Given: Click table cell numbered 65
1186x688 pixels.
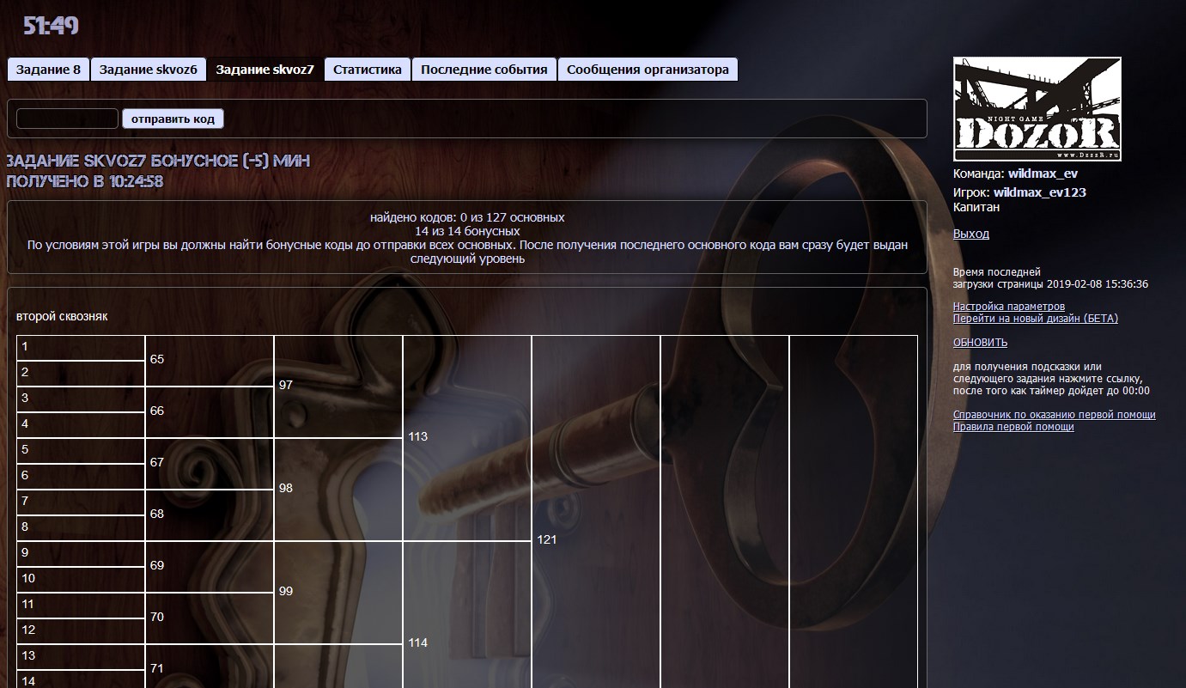Looking at the screenshot, I should (209, 360).
